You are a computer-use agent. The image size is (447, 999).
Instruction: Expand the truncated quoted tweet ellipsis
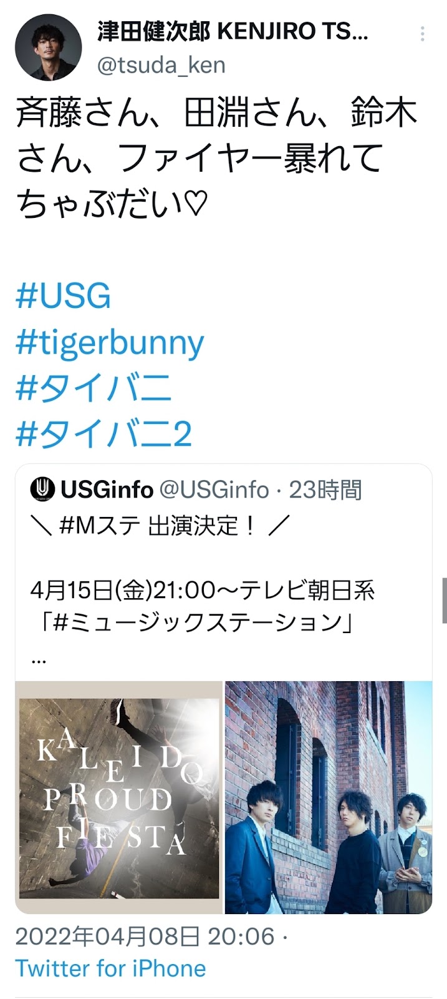pyautogui.click(x=39, y=658)
